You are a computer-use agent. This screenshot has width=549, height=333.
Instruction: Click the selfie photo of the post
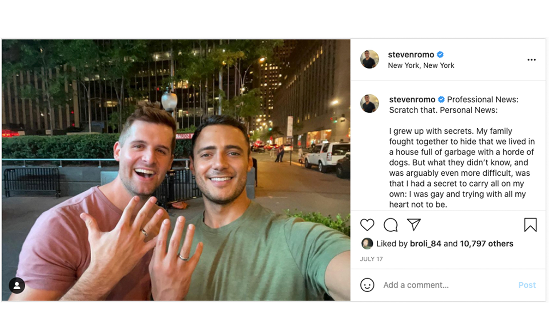click(x=176, y=170)
